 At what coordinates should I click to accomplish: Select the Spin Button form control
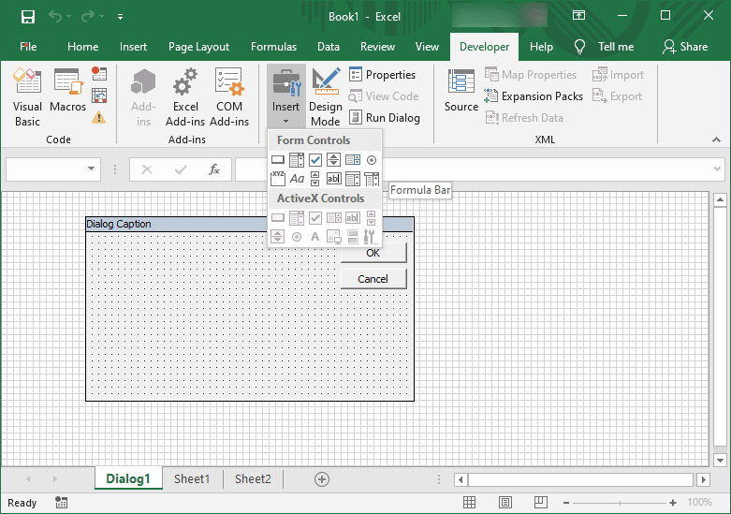334,160
